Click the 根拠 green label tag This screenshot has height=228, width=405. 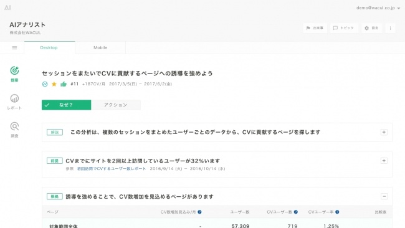point(55,196)
